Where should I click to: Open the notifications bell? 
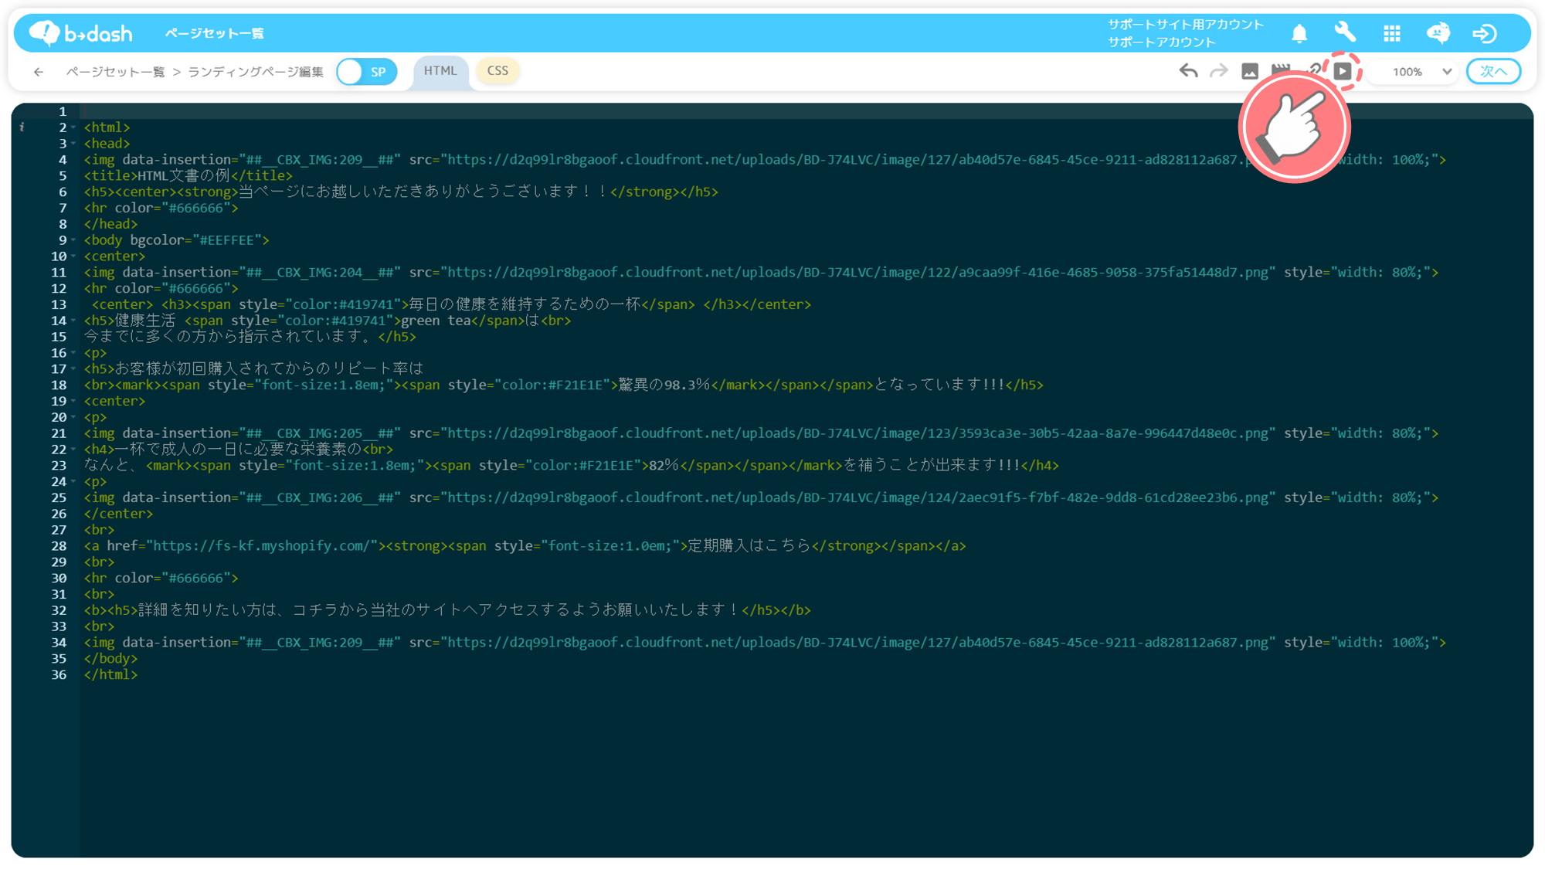point(1299,33)
